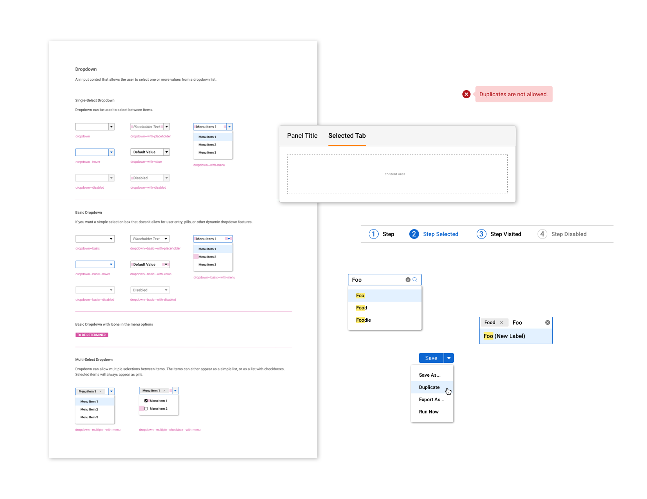Viewport: 647px width, 499px height.
Task: Click the Disabled dropdown labeled dropdown--basic--with-disabled
Action: [x=150, y=290]
